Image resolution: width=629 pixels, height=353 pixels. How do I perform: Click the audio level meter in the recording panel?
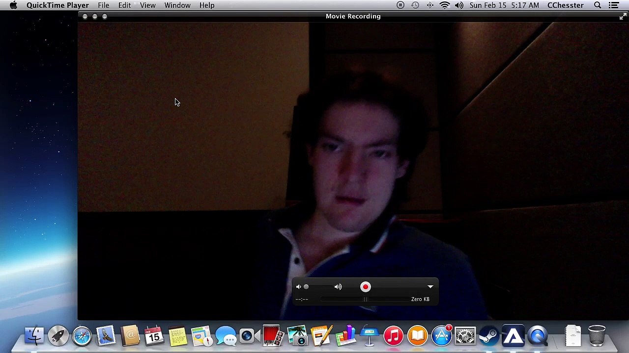pos(365,299)
